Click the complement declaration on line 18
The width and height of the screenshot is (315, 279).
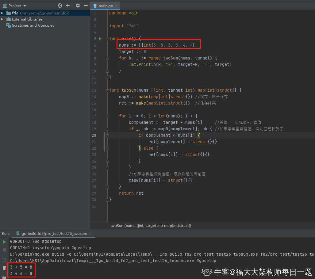coord(165,123)
